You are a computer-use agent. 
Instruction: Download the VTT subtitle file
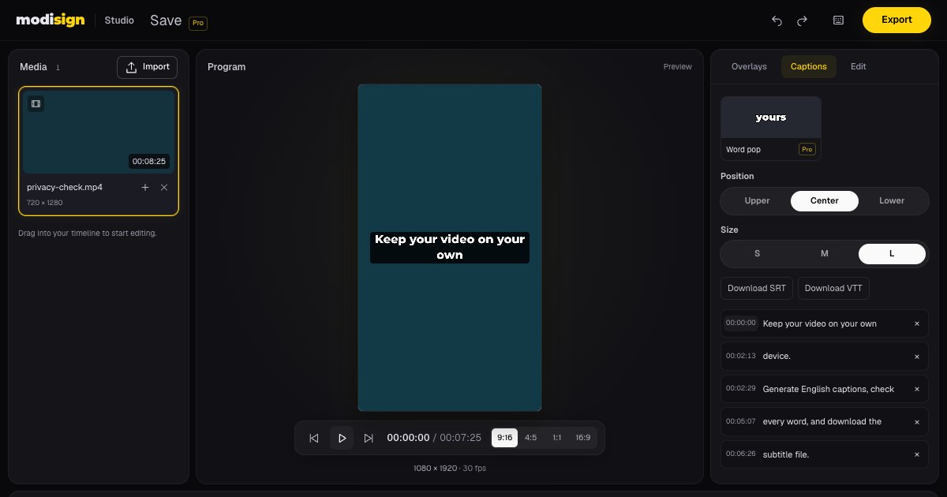click(x=833, y=289)
